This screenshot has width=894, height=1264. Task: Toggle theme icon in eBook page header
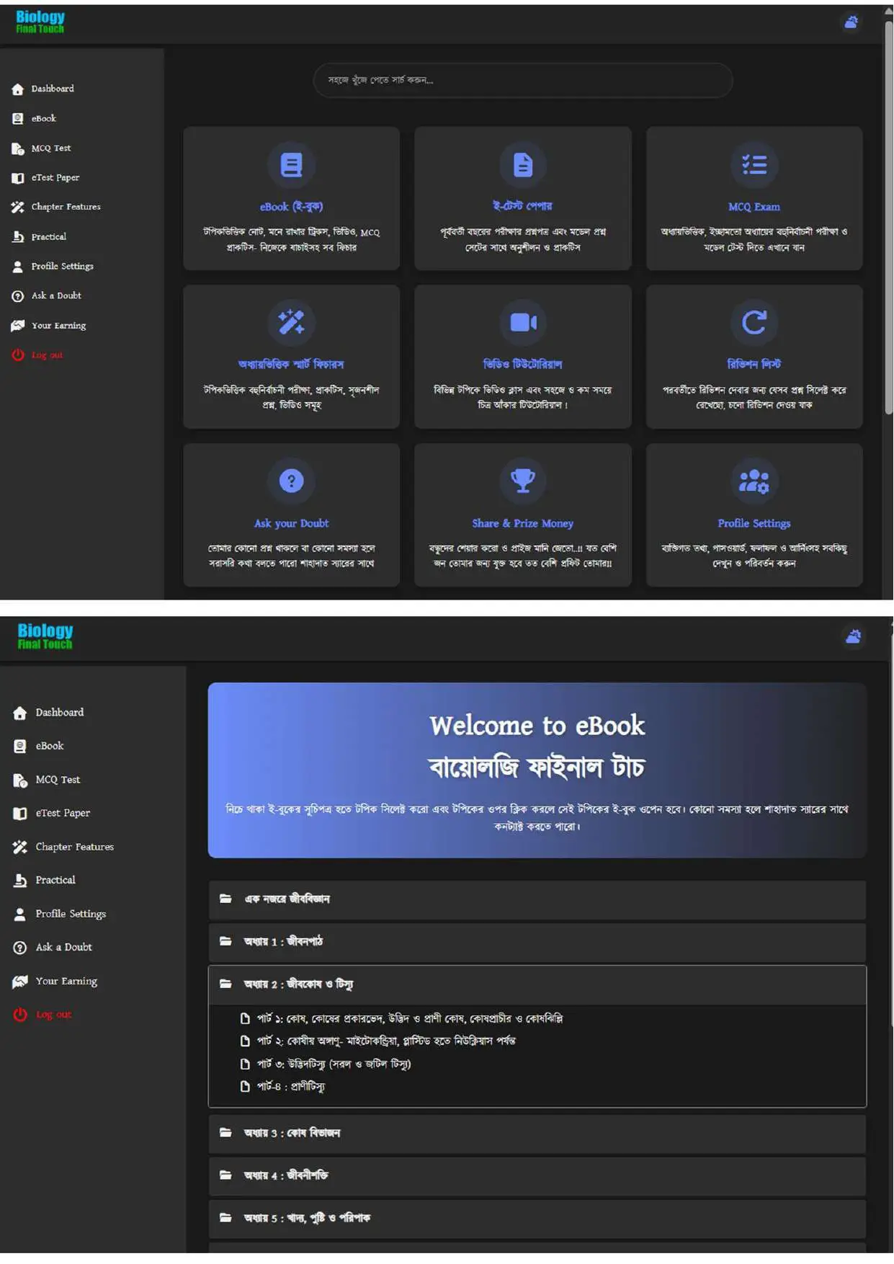853,636
